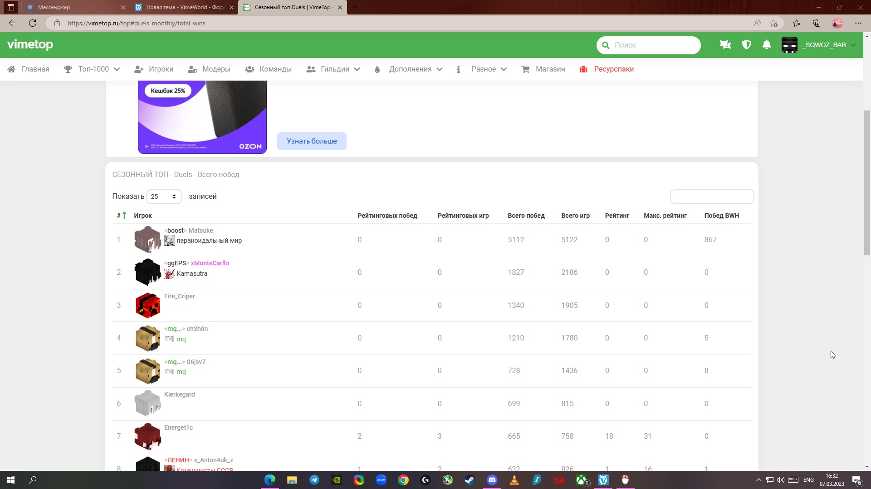
Task: Add page to browser favorites star
Action: [x=773, y=23]
